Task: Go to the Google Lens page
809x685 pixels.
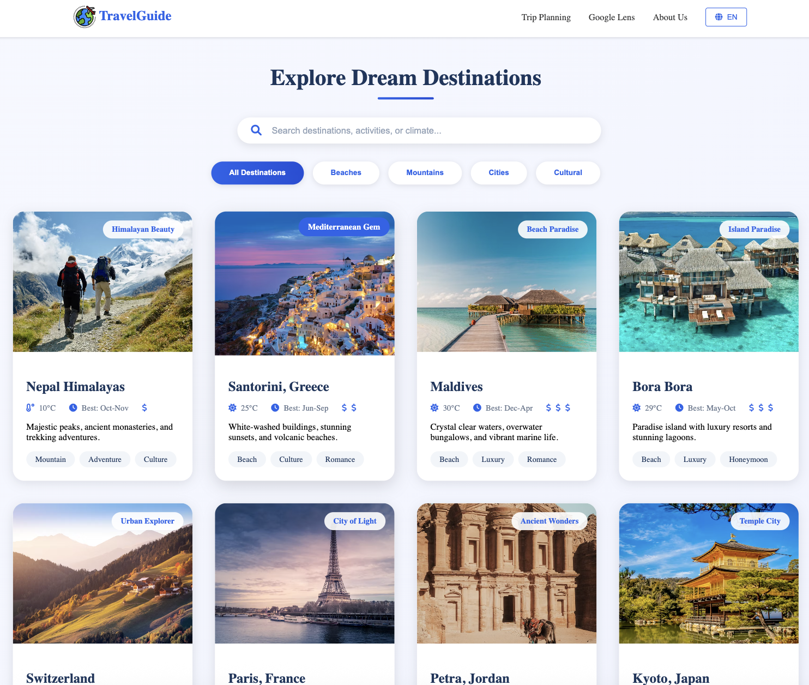Action: point(611,17)
